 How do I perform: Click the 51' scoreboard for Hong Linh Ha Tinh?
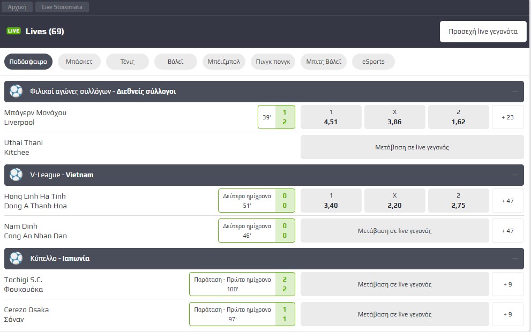257,201
